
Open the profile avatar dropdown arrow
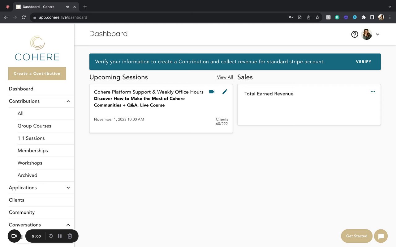click(377, 34)
